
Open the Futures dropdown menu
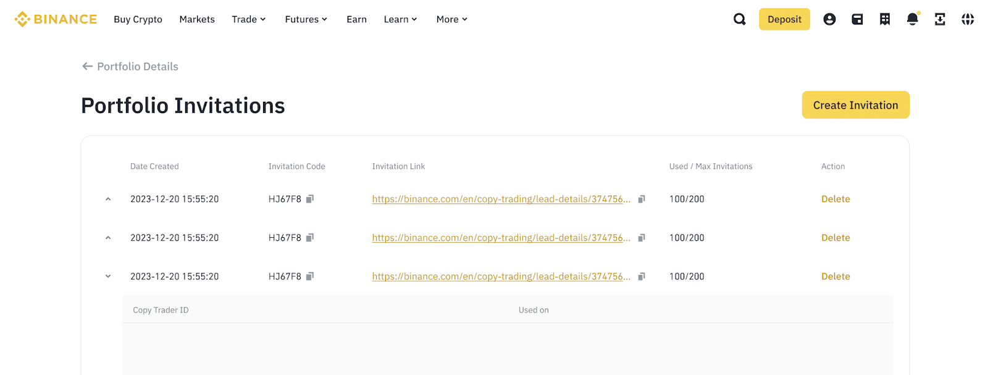pos(306,19)
